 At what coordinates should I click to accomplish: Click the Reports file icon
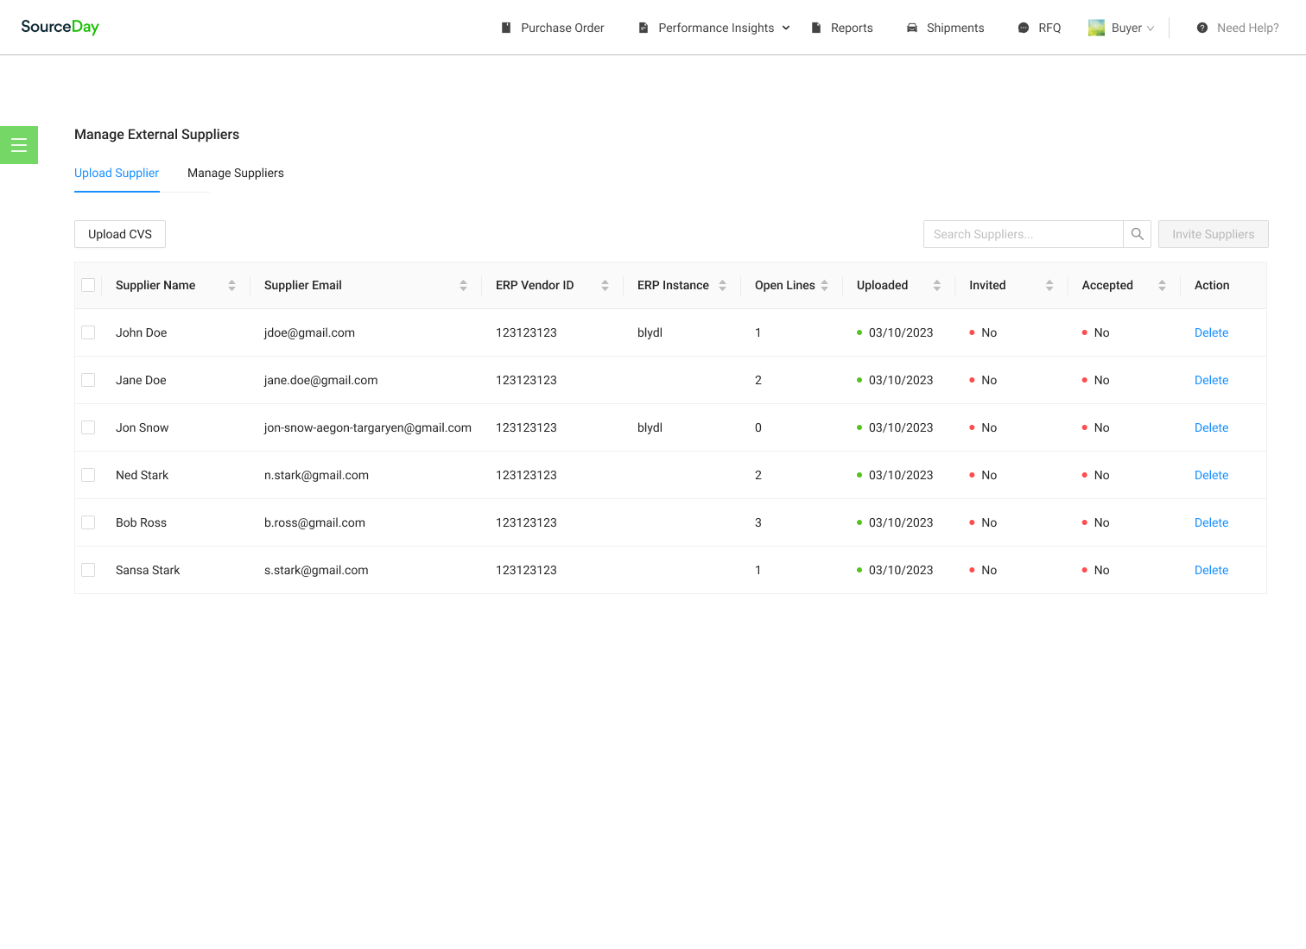tap(816, 28)
